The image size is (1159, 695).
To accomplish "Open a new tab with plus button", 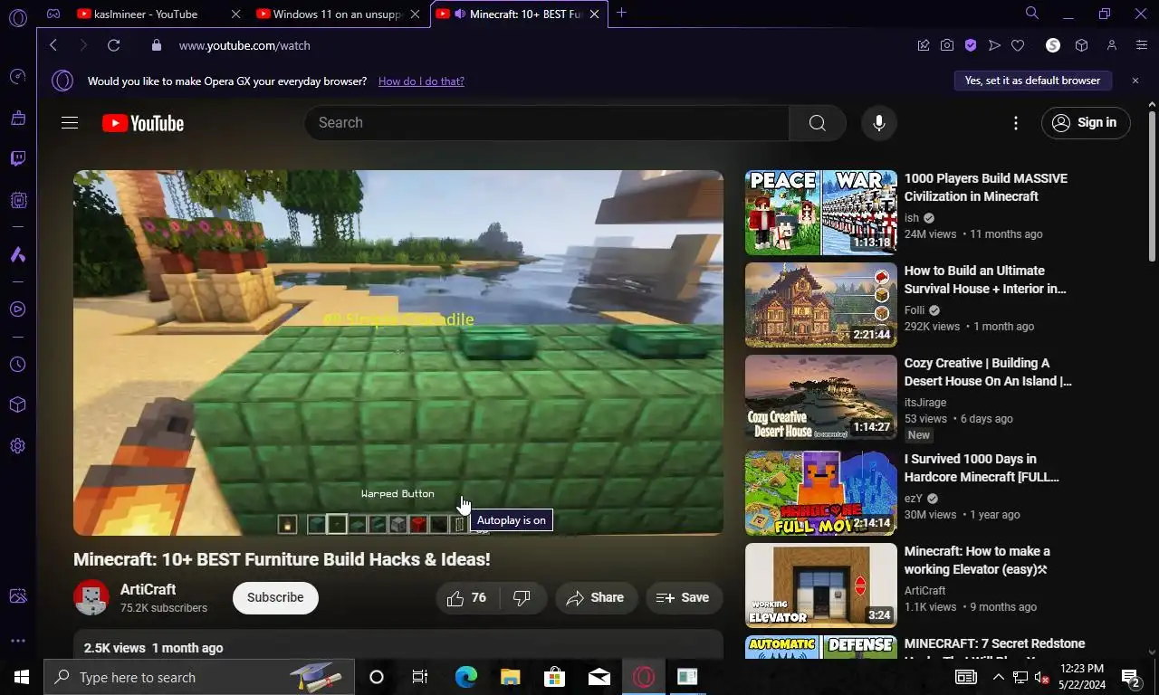I will (621, 14).
